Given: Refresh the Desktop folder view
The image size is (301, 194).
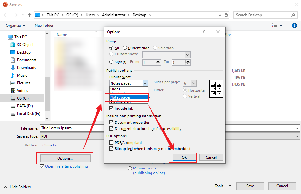Looking at the screenshot, I should 227,15.
